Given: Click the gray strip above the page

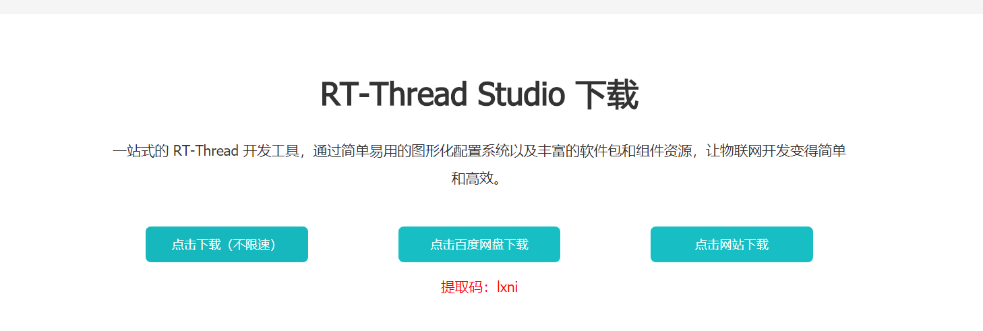Looking at the screenshot, I should (x=491, y=7).
